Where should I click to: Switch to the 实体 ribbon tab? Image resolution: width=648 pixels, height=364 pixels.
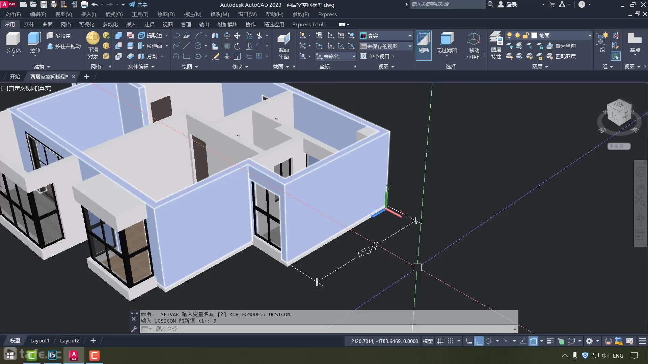pyautogui.click(x=29, y=24)
